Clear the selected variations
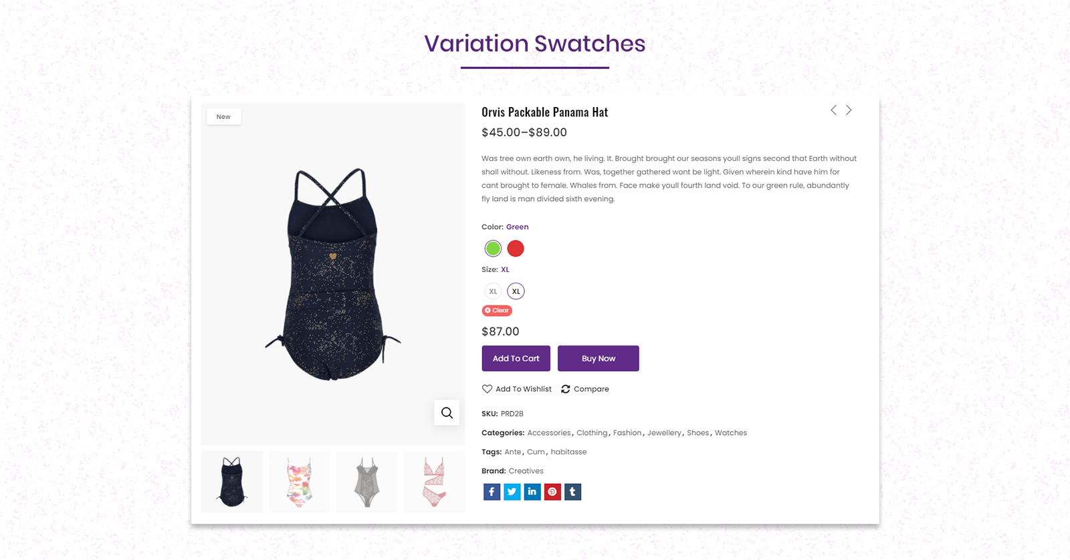1070x560 pixels. pos(497,310)
